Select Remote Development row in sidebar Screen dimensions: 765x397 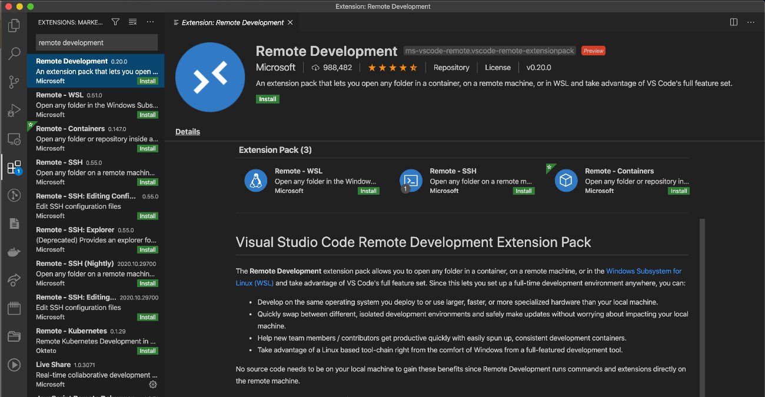pyautogui.click(x=96, y=71)
